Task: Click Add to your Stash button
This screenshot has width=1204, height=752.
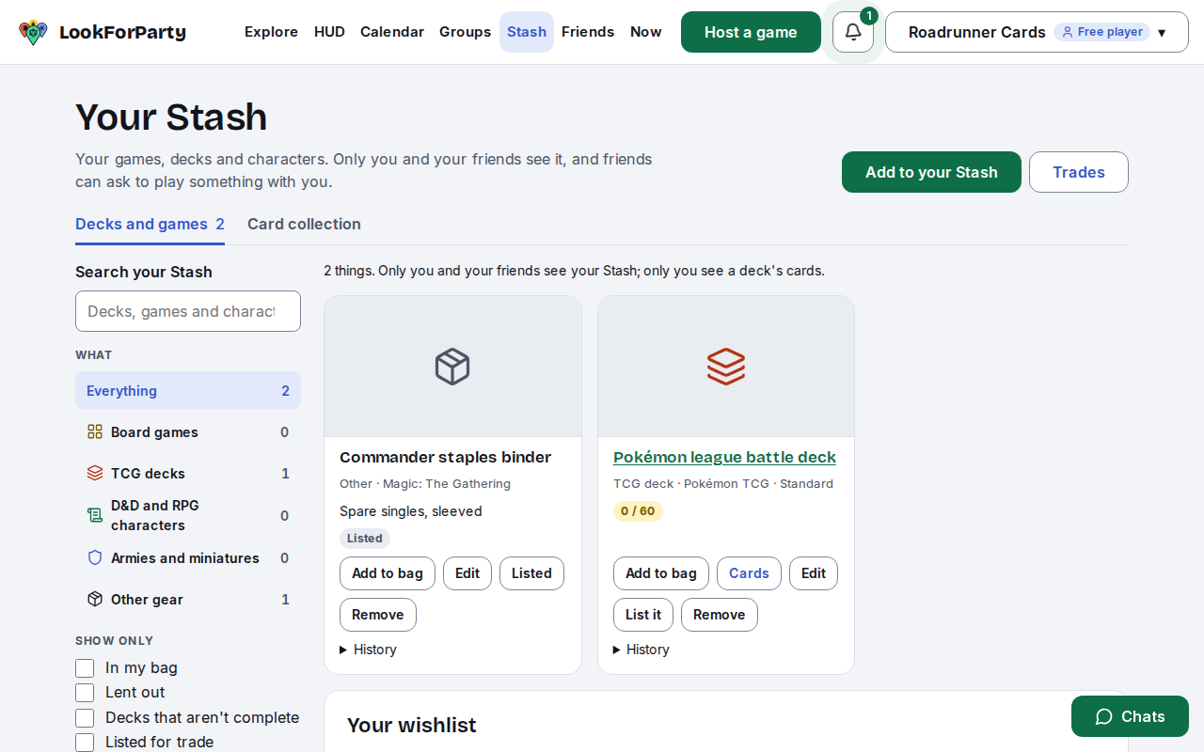Action: [931, 172]
